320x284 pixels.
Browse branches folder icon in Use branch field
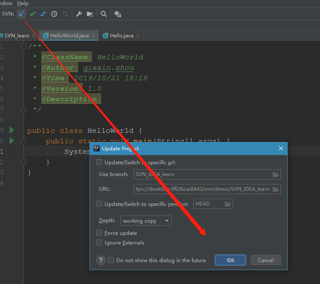(x=275, y=175)
